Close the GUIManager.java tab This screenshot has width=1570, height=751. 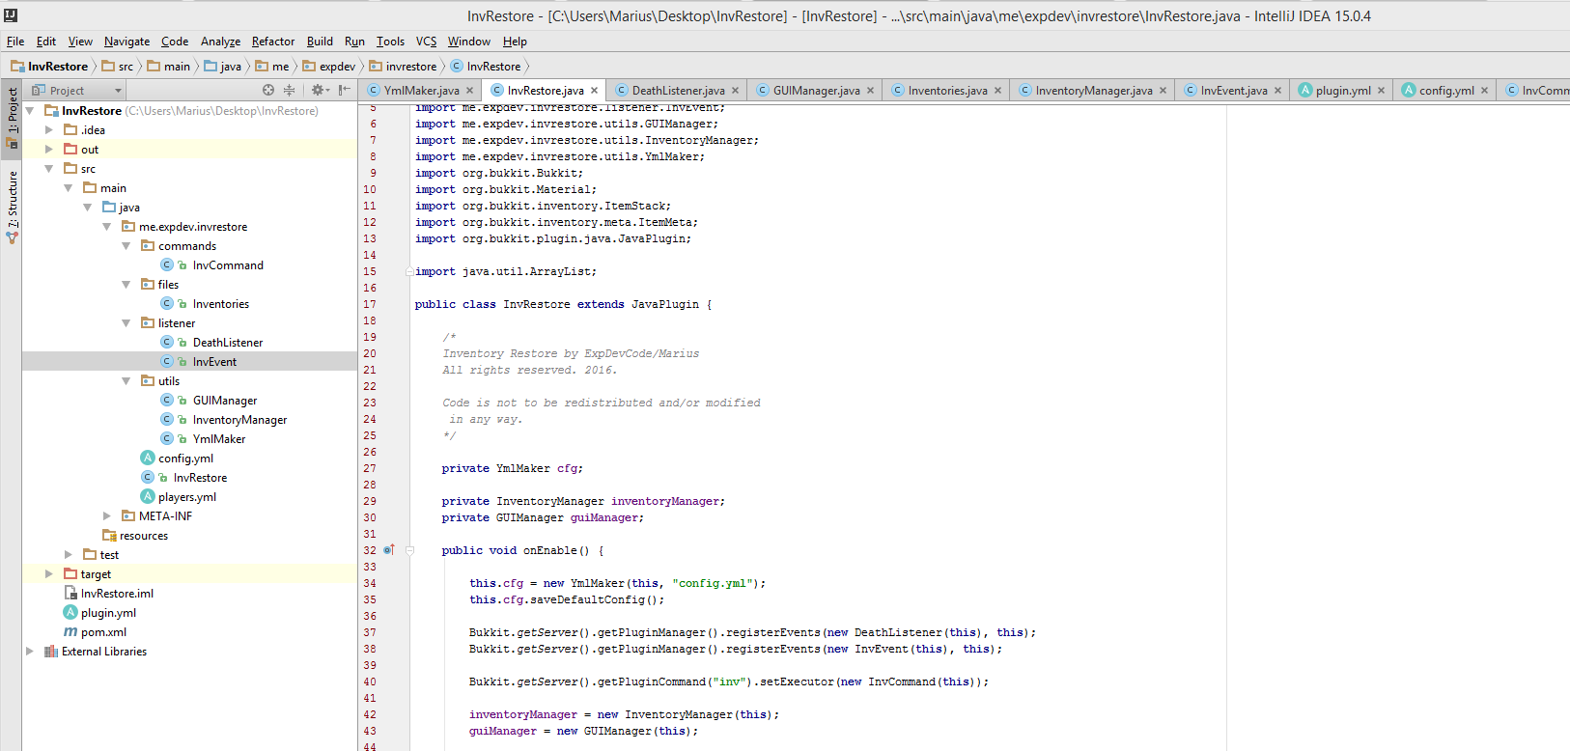pos(870,91)
